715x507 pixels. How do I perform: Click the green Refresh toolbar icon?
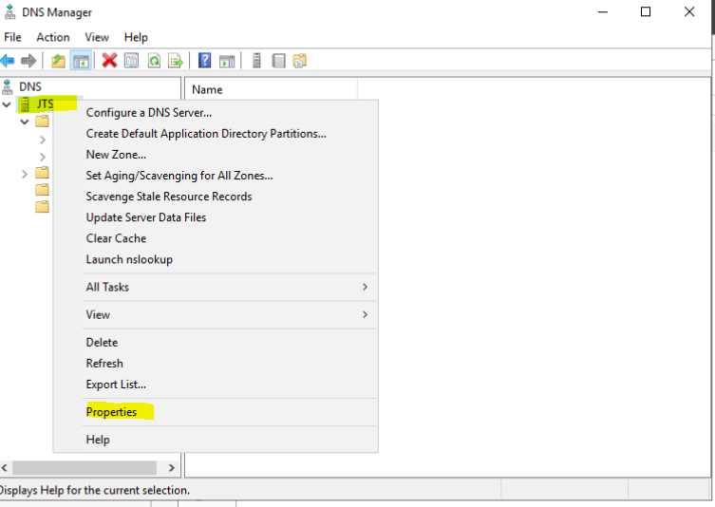(154, 61)
